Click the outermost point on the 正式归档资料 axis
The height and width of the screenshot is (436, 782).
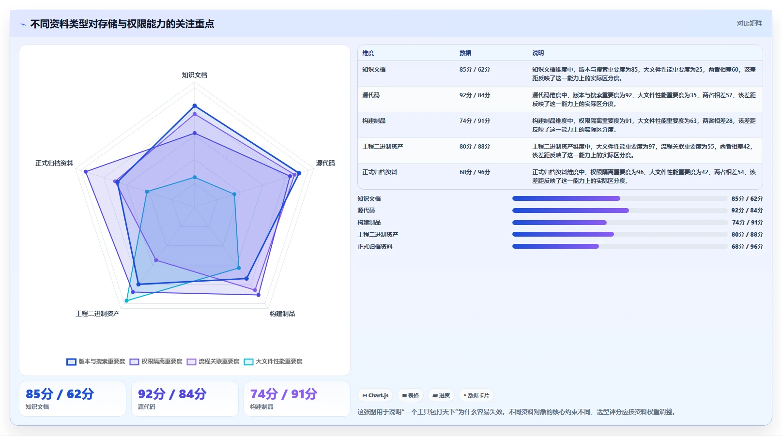point(86,172)
